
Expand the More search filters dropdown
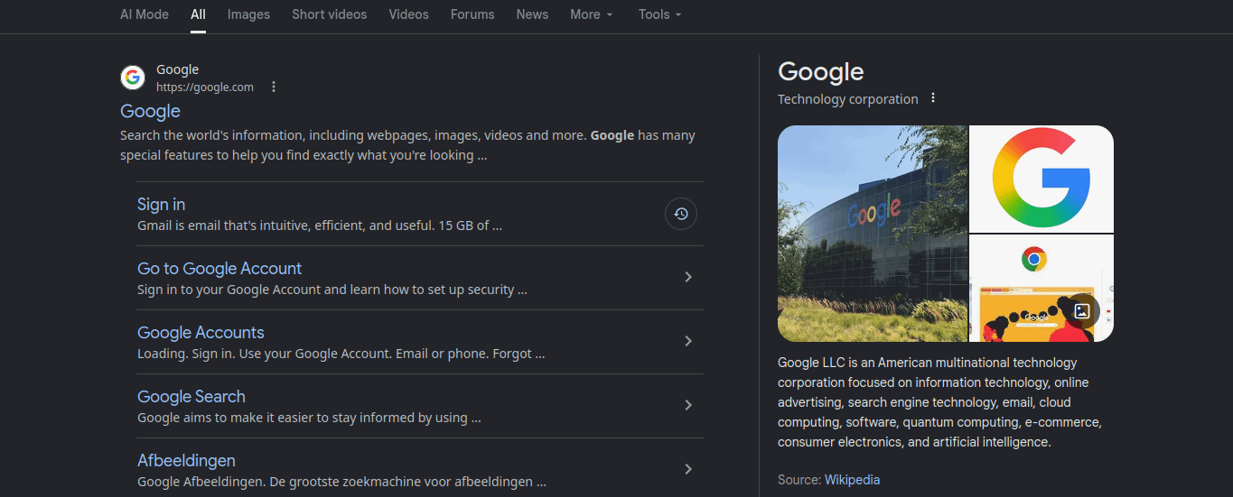point(592,14)
